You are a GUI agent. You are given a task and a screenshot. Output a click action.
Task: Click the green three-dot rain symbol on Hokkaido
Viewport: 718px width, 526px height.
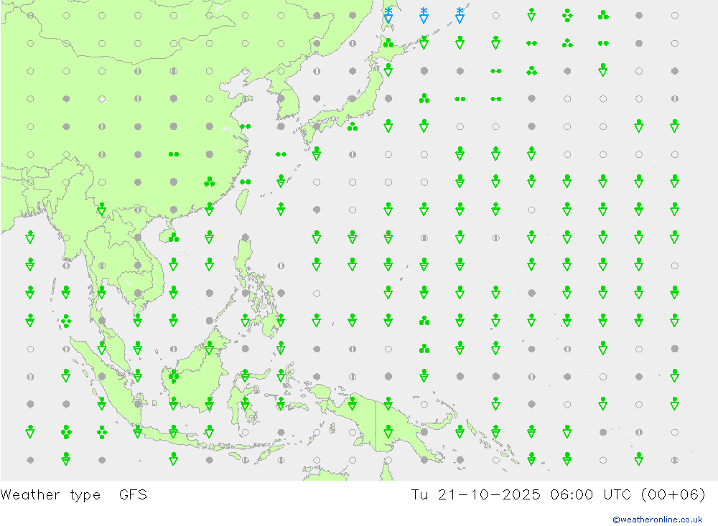pos(388,43)
